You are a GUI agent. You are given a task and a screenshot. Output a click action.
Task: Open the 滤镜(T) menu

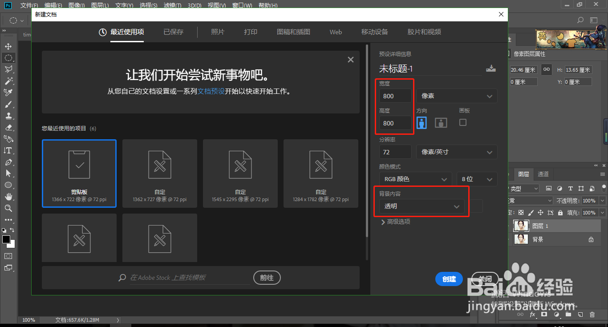click(172, 5)
